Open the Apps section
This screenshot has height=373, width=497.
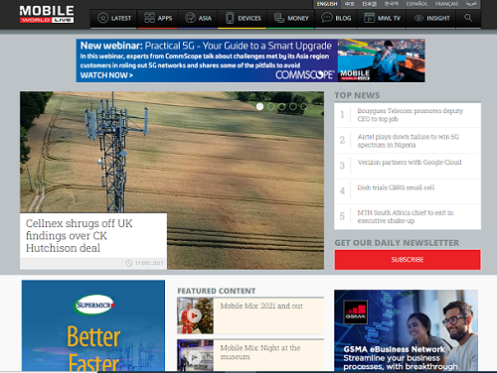tap(158, 18)
